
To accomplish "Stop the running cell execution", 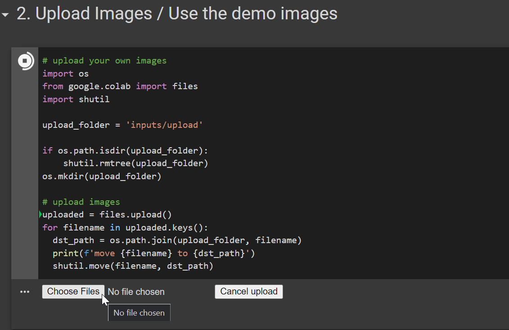I will click(x=25, y=60).
